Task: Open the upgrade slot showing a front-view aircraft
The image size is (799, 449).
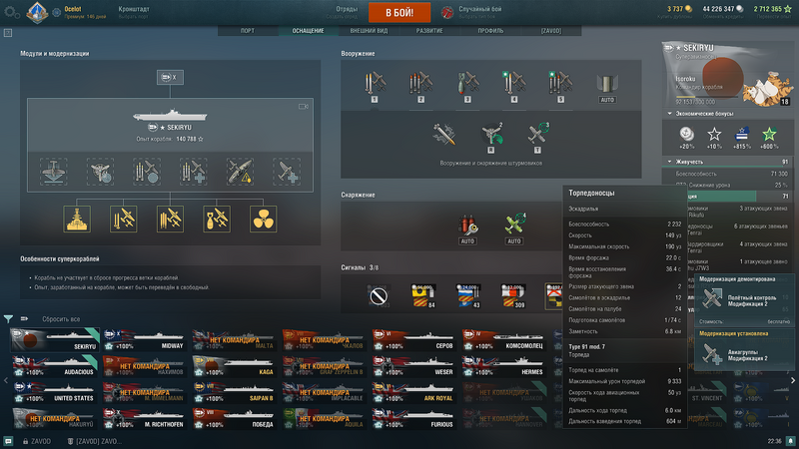Action: [x=54, y=172]
